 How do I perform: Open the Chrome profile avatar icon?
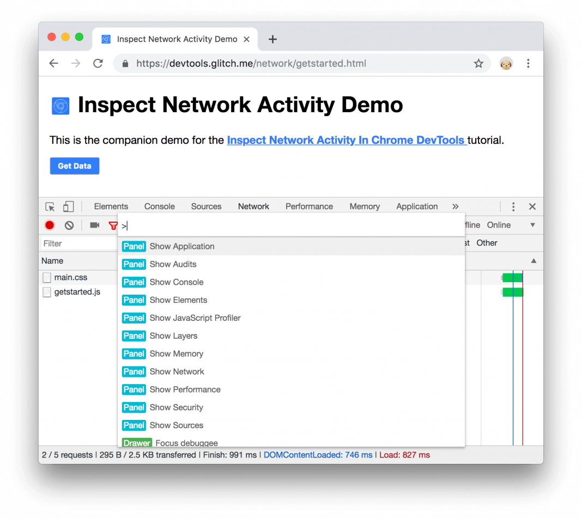(506, 63)
